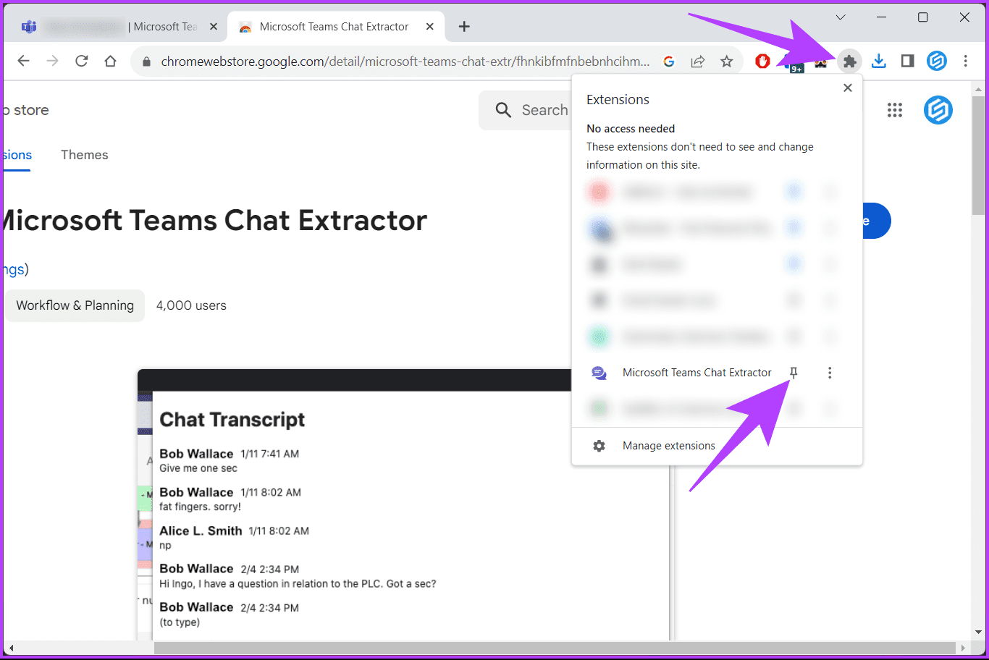The image size is (989, 660).
Task: Click the web store search field
Action: click(526, 110)
